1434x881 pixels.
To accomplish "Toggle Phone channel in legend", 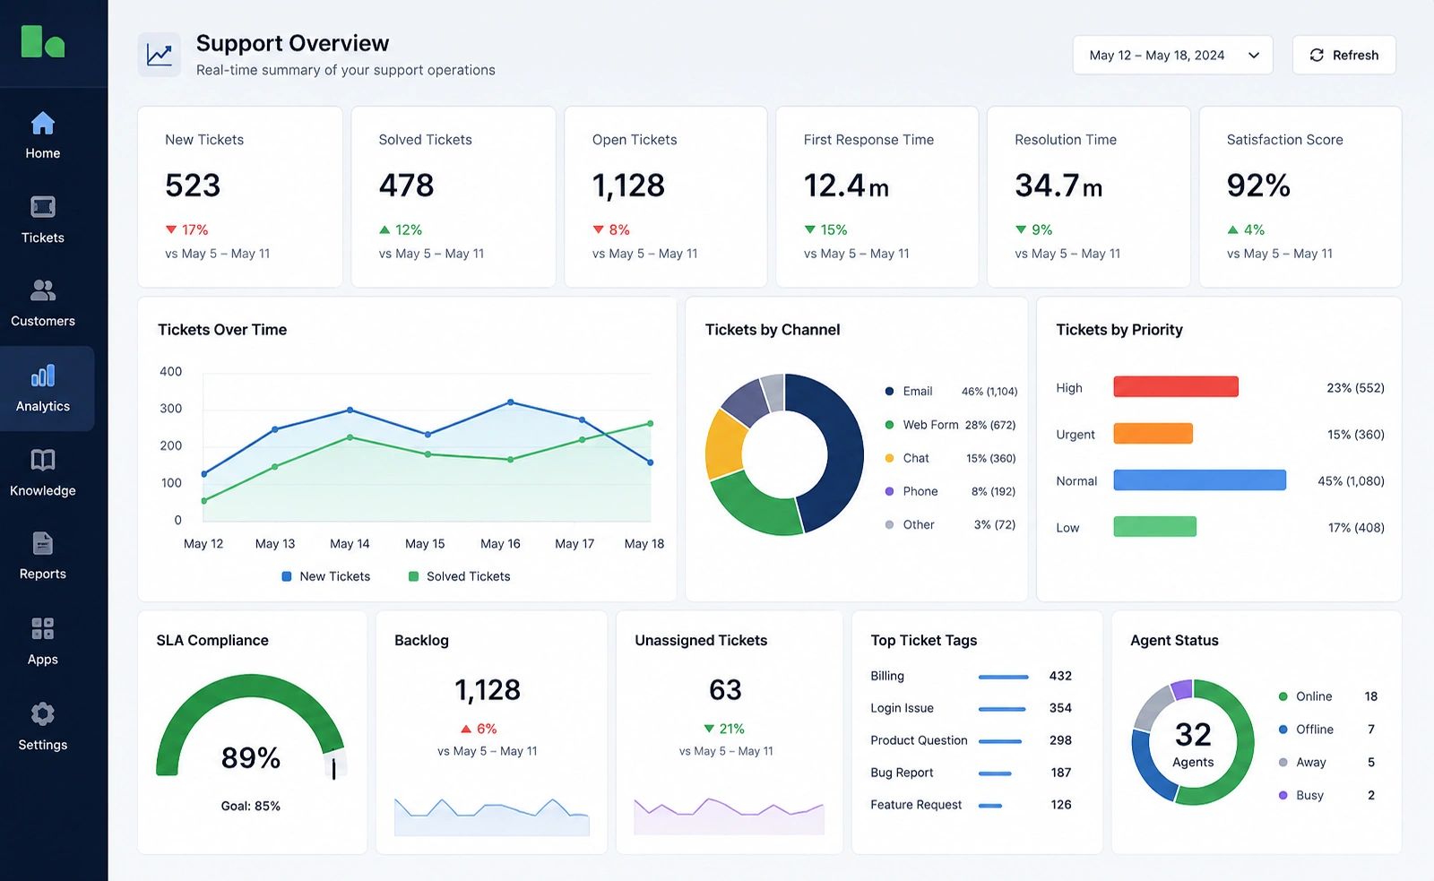I will (951, 491).
